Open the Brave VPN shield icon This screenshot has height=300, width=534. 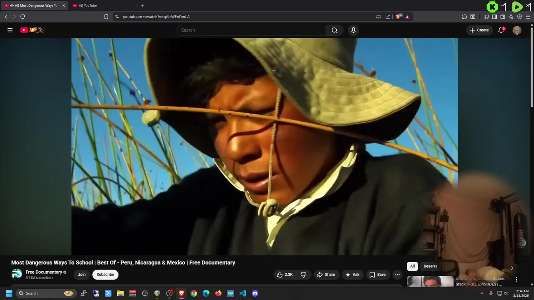tap(519, 17)
